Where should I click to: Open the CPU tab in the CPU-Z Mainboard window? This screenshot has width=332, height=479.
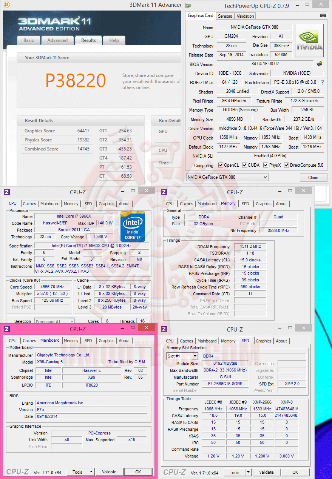(13, 341)
